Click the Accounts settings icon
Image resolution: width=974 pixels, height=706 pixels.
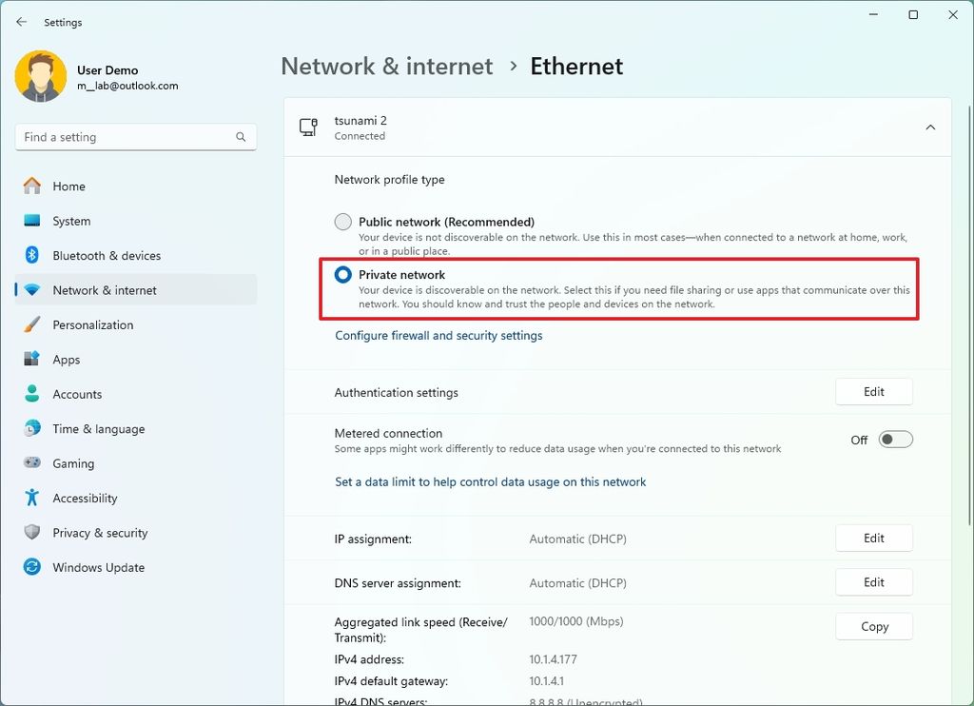click(x=33, y=394)
